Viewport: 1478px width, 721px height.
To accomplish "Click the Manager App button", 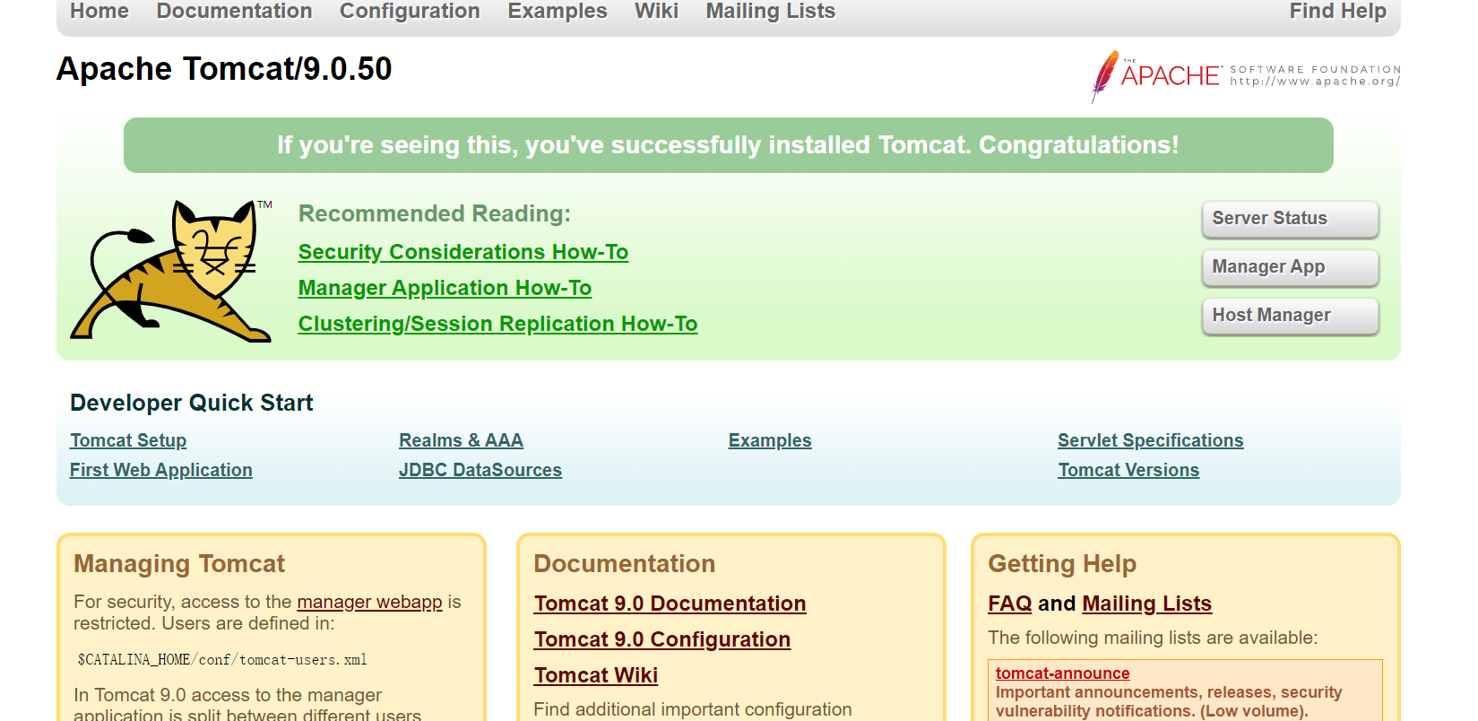I will point(1290,267).
